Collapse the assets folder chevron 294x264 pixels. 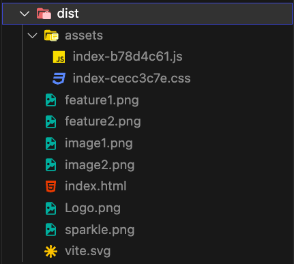32,35
